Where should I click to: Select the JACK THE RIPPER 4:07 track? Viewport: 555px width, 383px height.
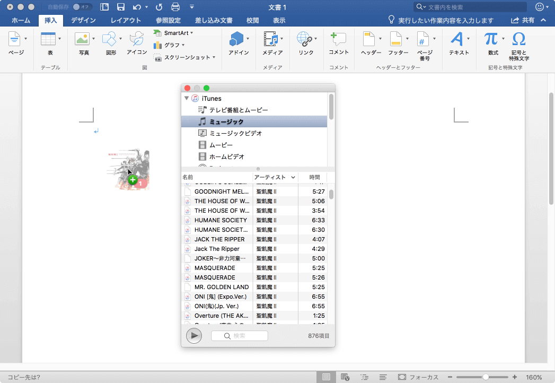[254, 239]
